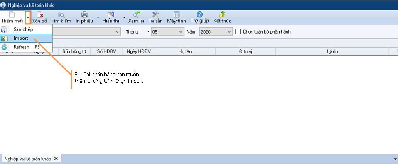
Task: Close the Nghiệp vụ kế toán khác tab
Action: coord(56,159)
